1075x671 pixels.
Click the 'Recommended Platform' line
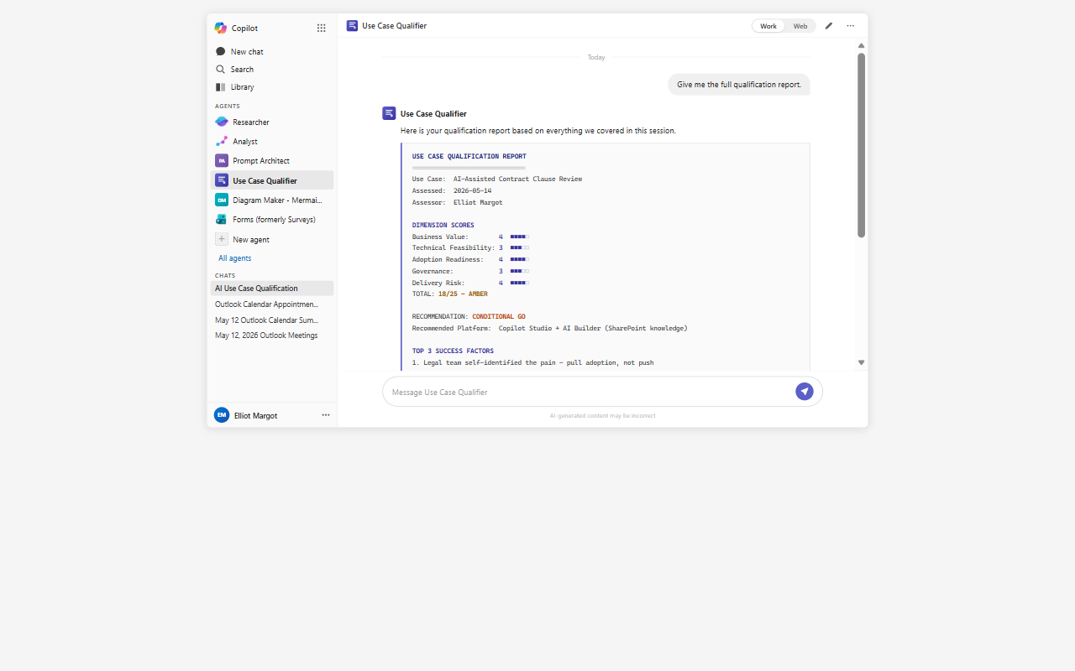550,328
